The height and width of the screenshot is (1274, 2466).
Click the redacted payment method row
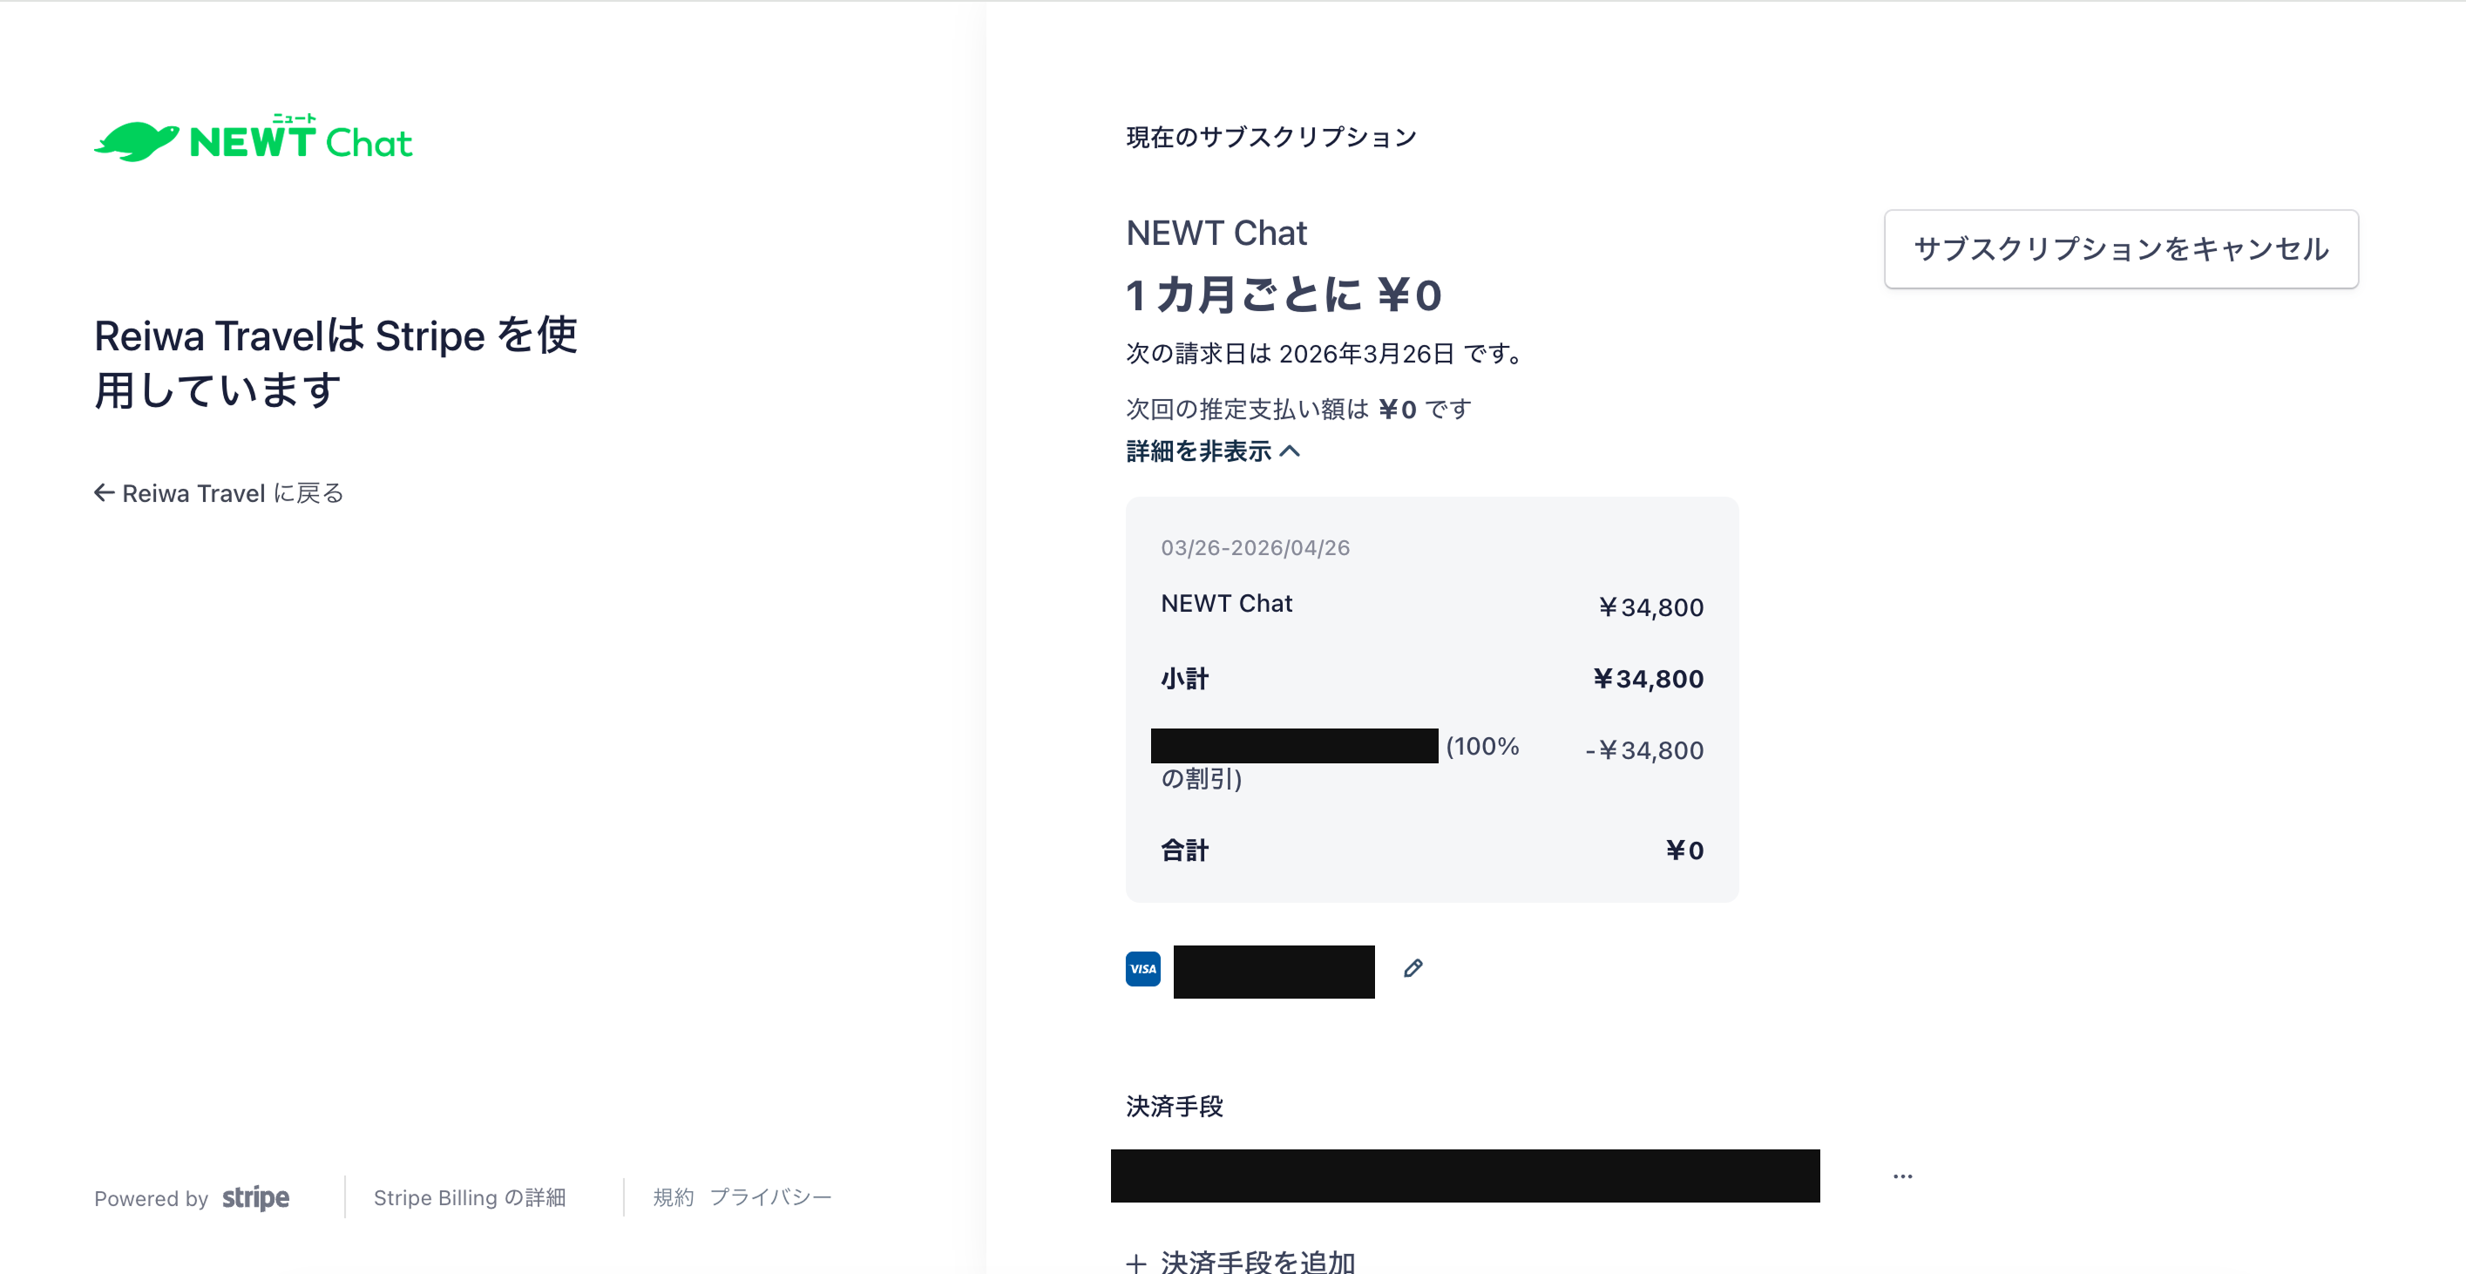(1465, 1176)
